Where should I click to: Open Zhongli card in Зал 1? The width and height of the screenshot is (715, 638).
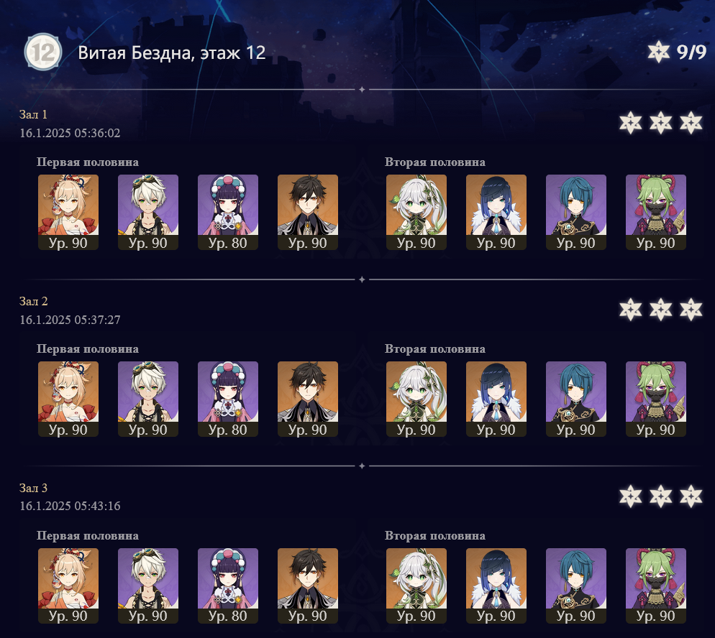[308, 212]
